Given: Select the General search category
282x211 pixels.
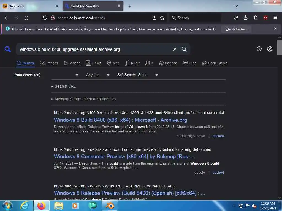Looking at the screenshot, I should (x=25, y=63).
